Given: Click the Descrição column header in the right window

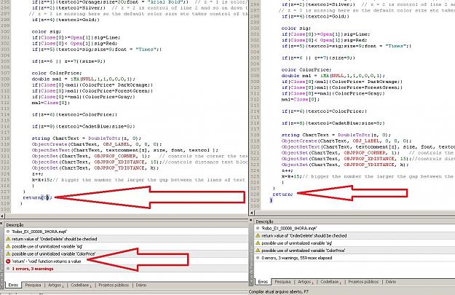Looking at the screenshot, I should tap(355, 221).
